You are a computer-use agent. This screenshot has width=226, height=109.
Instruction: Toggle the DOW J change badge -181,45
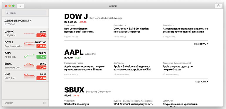pyautogui.click(x=41, y=46)
